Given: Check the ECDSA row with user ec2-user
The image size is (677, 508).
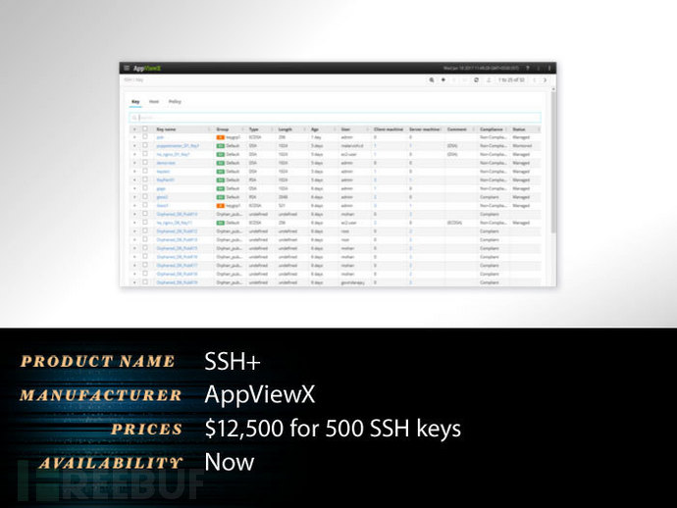Looking at the screenshot, I should pos(145,223).
